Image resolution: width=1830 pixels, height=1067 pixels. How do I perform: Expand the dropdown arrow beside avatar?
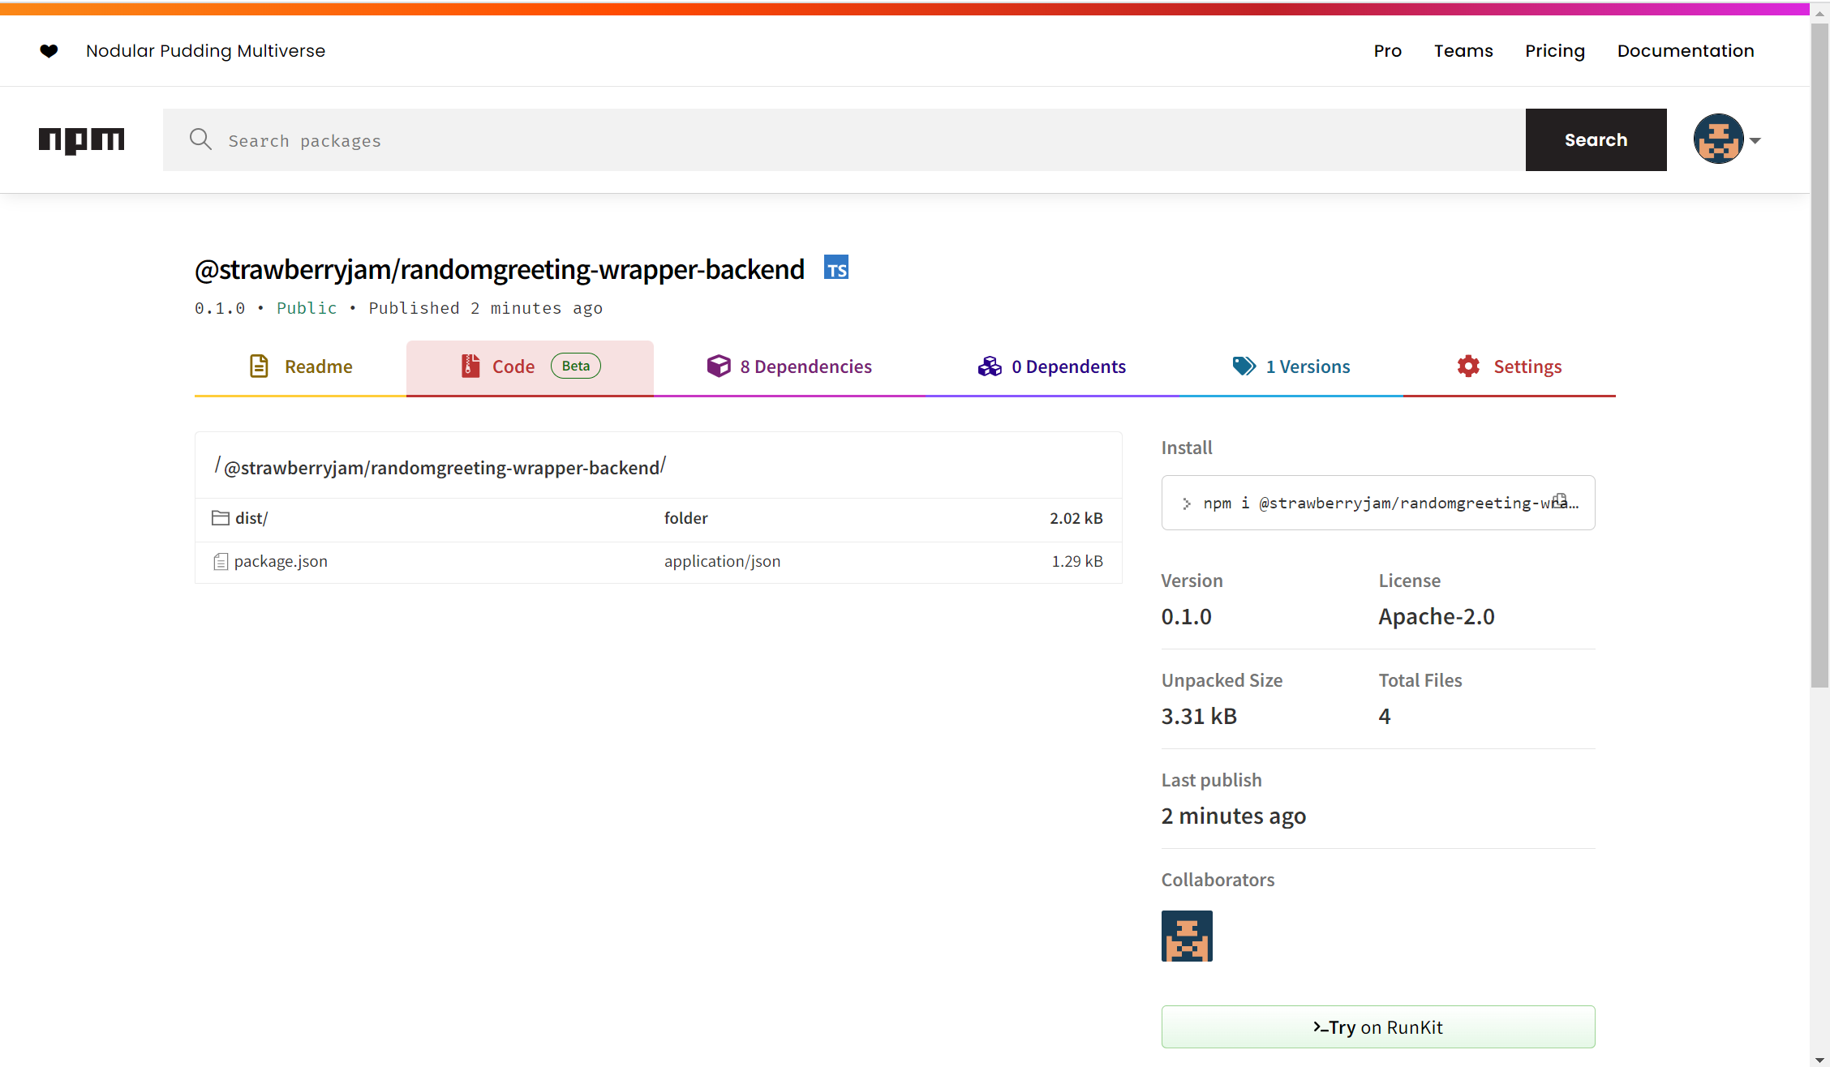1755,141
